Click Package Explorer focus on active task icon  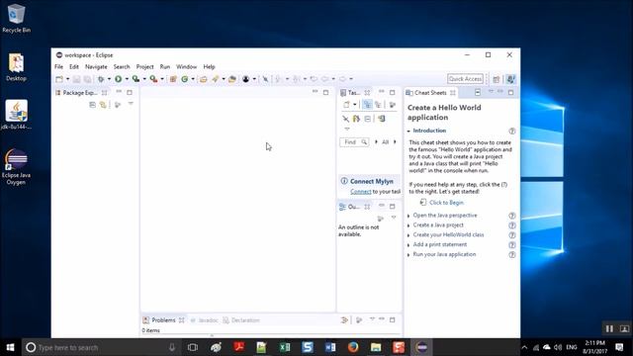click(x=118, y=105)
